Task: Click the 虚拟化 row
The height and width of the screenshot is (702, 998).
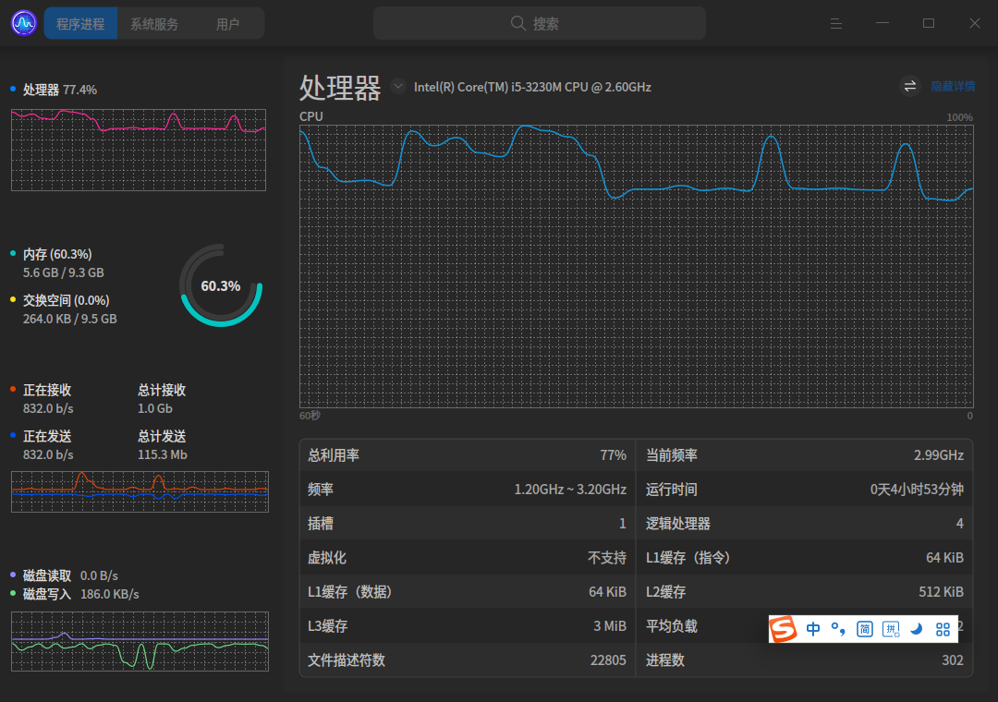Action: [468, 558]
